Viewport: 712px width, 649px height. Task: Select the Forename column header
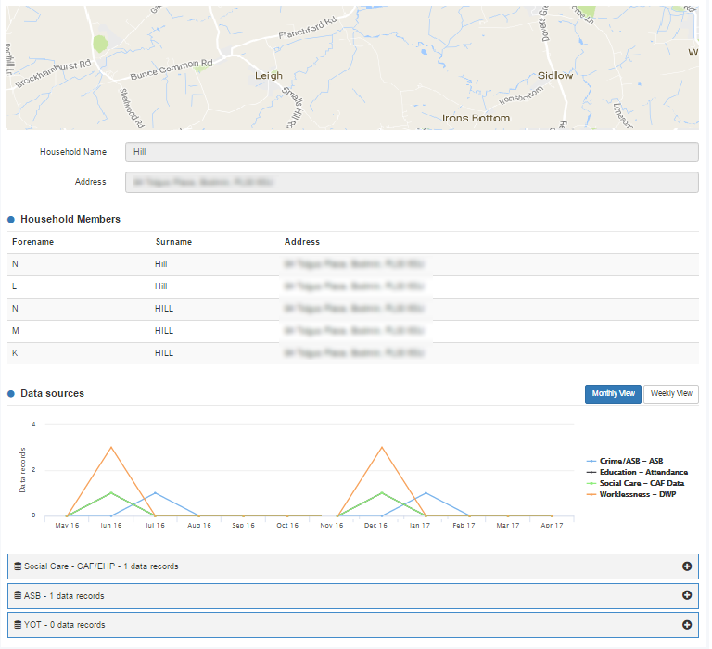(32, 242)
